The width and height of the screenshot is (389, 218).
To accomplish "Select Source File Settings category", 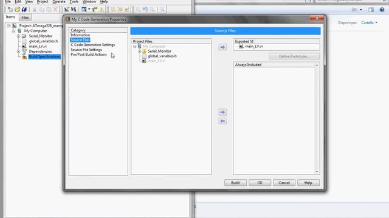I will [86, 50].
